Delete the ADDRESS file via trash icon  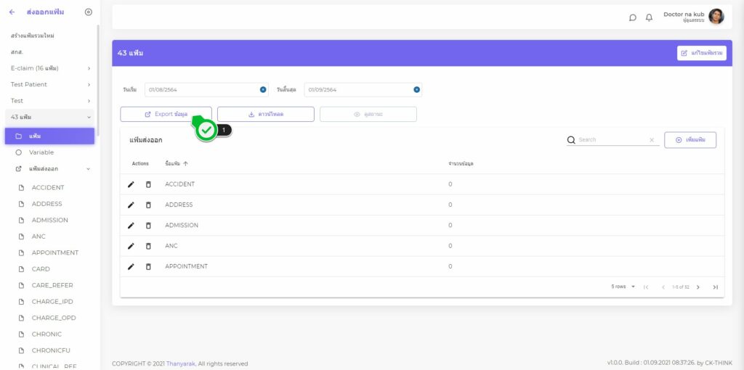point(148,205)
